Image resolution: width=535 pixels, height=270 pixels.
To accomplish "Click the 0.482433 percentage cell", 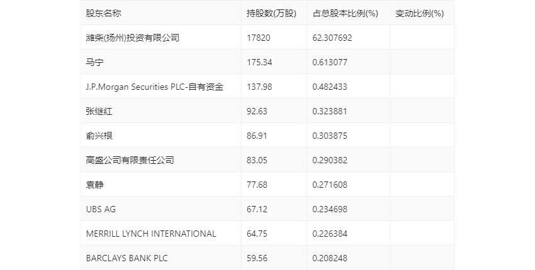I will [330, 87].
